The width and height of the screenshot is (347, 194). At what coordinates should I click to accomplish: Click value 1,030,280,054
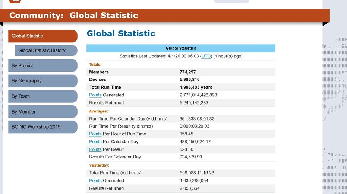pyautogui.click(x=194, y=181)
